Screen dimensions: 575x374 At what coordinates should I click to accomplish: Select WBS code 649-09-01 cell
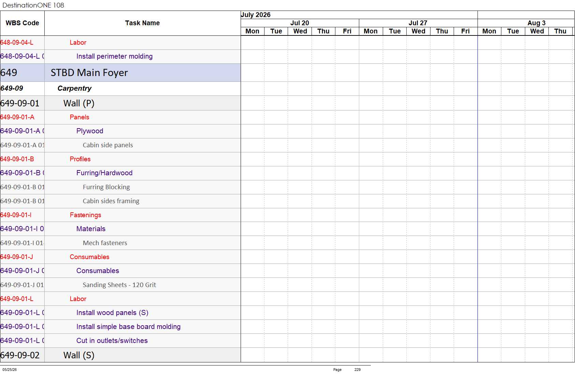(22, 103)
